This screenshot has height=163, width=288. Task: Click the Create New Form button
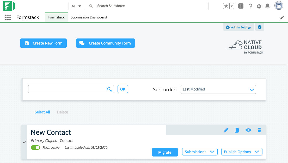point(43,43)
